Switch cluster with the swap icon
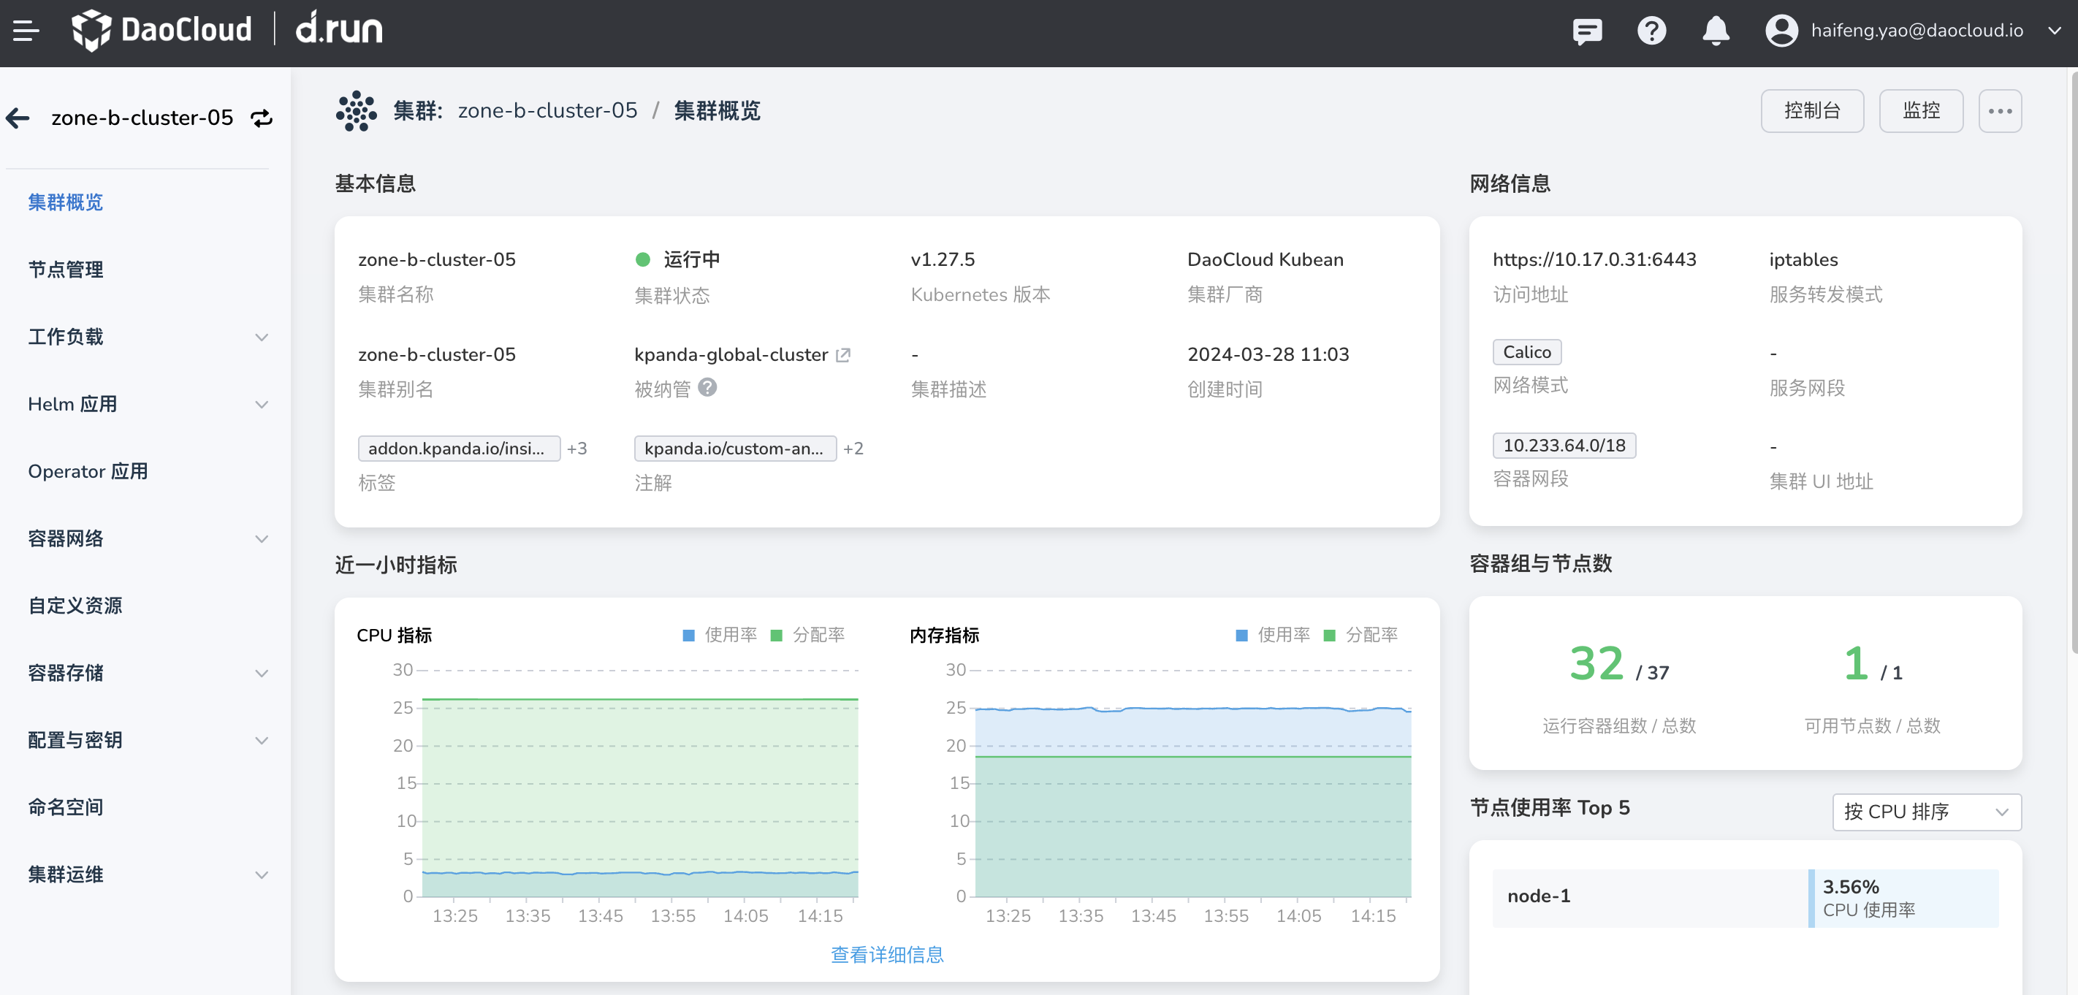This screenshot has height=995, width=2078. (x=262, y=118)
